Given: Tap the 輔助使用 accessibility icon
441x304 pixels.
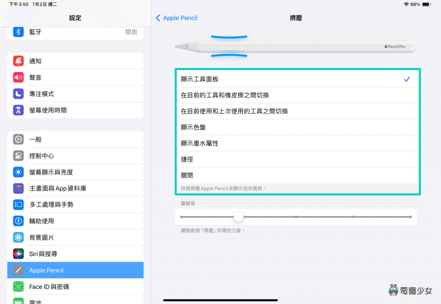Looking at the screenshot, I should (18, 221).
